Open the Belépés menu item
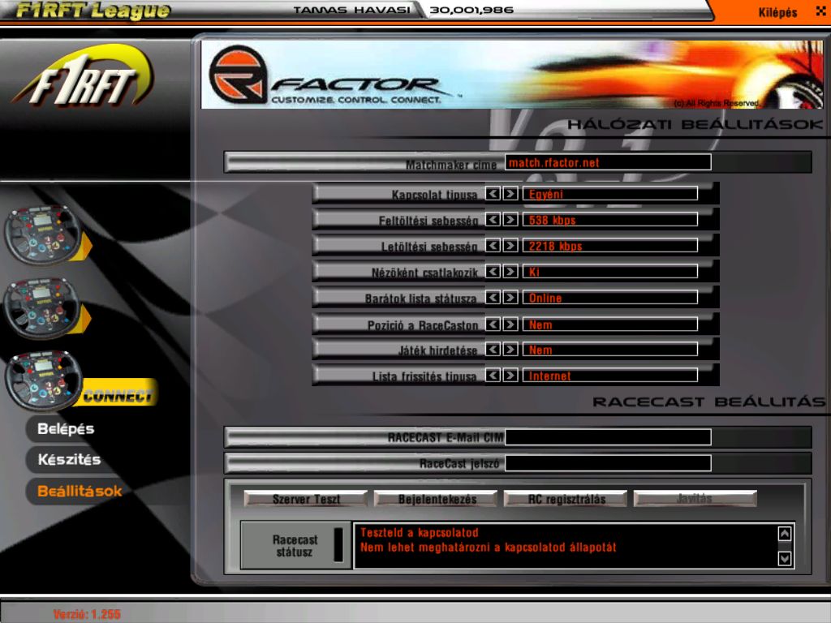 (66, 428)
